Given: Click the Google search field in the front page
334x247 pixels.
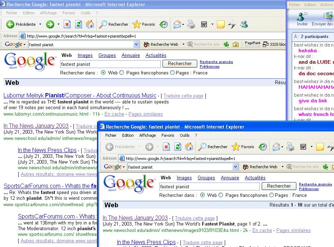Looking at the screenshot, I should click(x=209, y=187).
